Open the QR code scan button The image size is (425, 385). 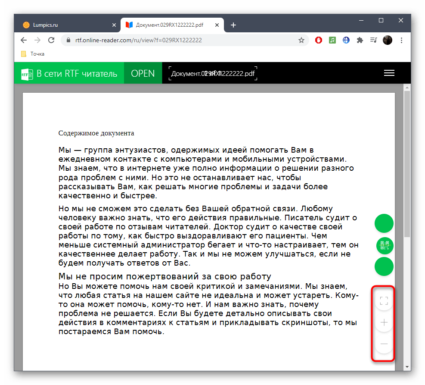coord(384,245)
